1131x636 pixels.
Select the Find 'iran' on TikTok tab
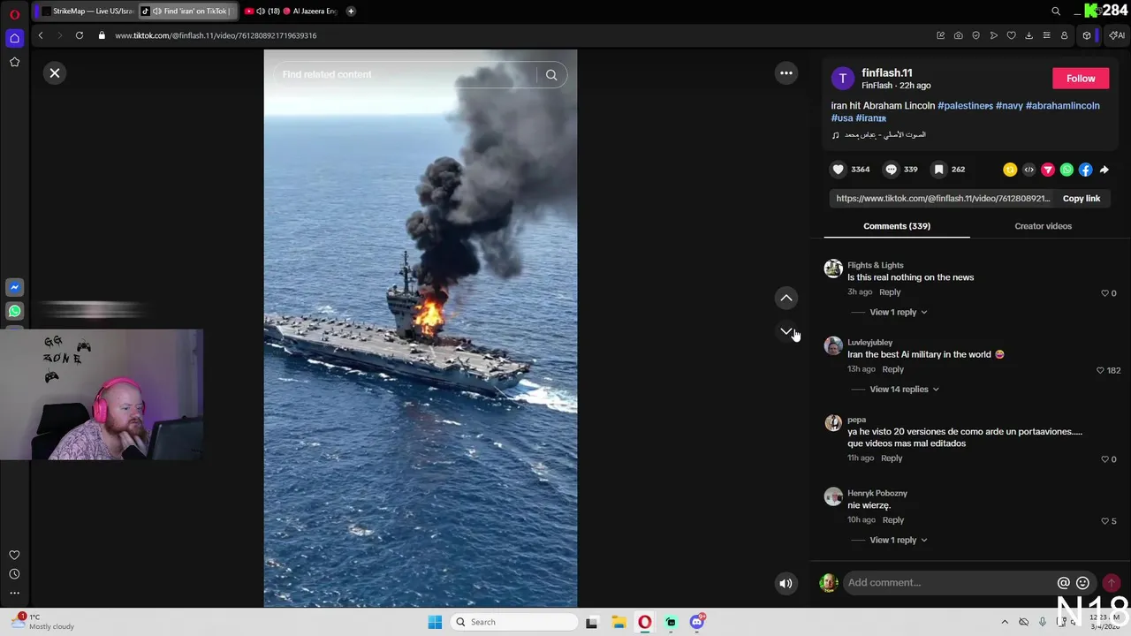[x=188, y=11]
